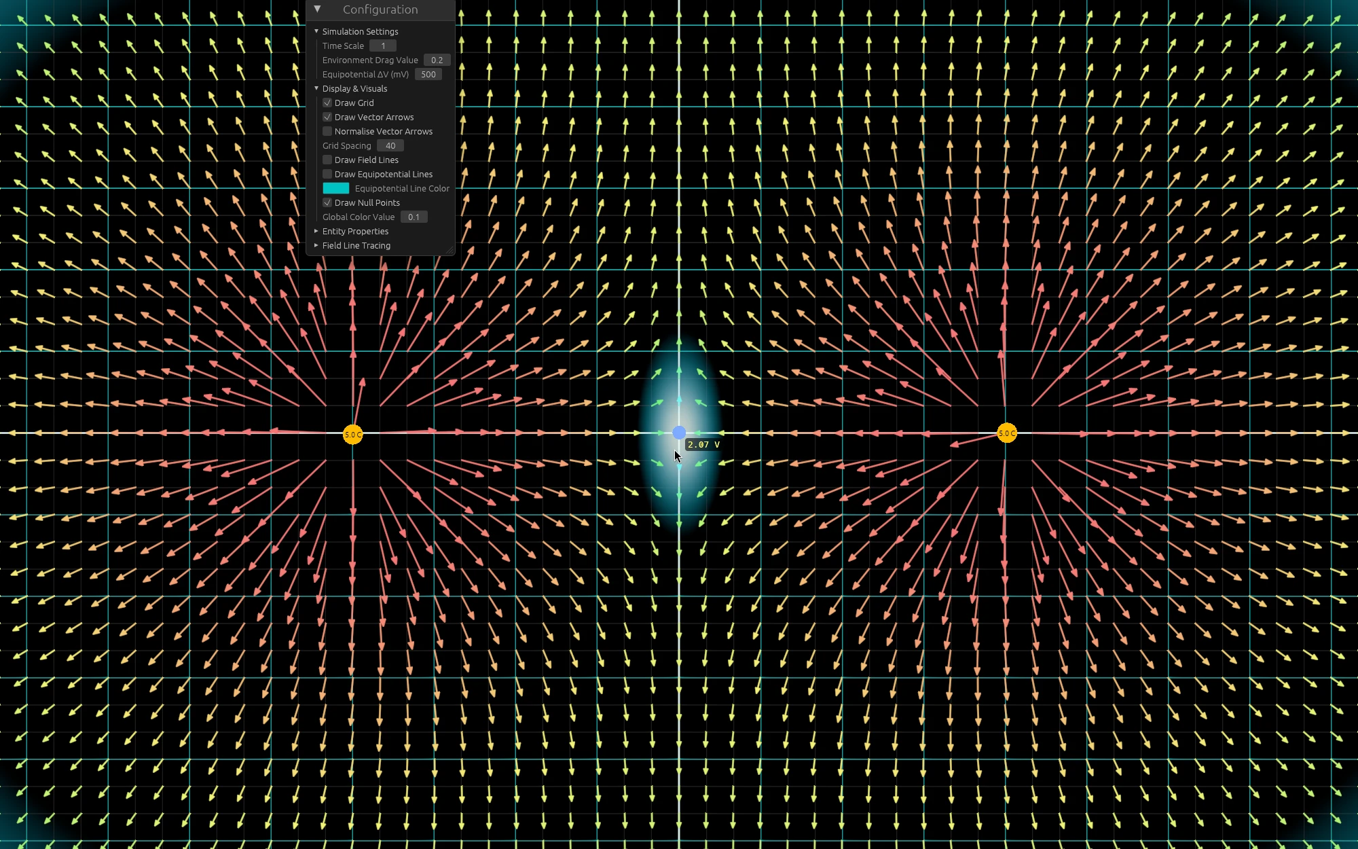Disable Draw Vector Arrows checkbox

327,117
